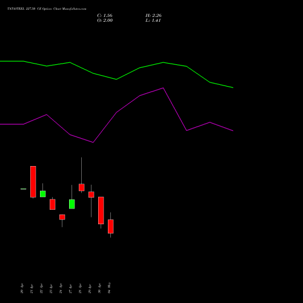Click the low value L: 1.41
303x303 pixels.
pos(153,21)
